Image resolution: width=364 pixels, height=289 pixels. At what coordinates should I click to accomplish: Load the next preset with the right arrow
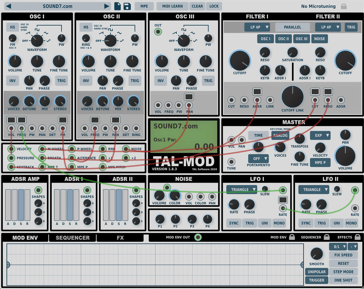(107, 6)
